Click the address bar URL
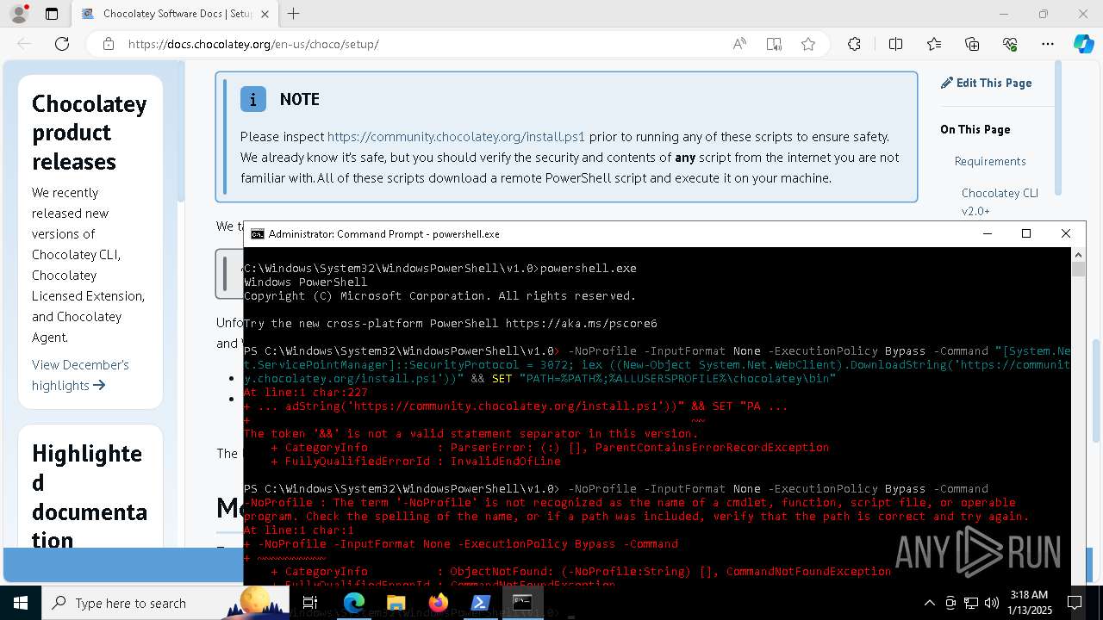Viewport: 1103px width, 620px height. pyautogui.click(x=253, y=44)
